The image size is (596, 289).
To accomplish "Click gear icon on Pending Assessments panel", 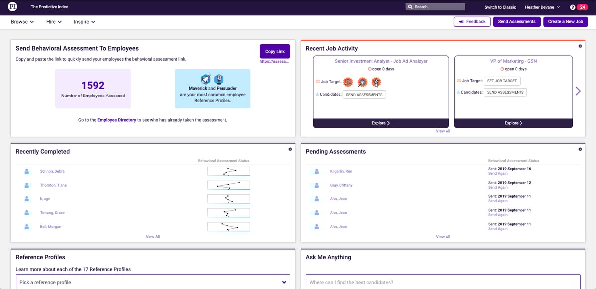I will tap(580, 149).
